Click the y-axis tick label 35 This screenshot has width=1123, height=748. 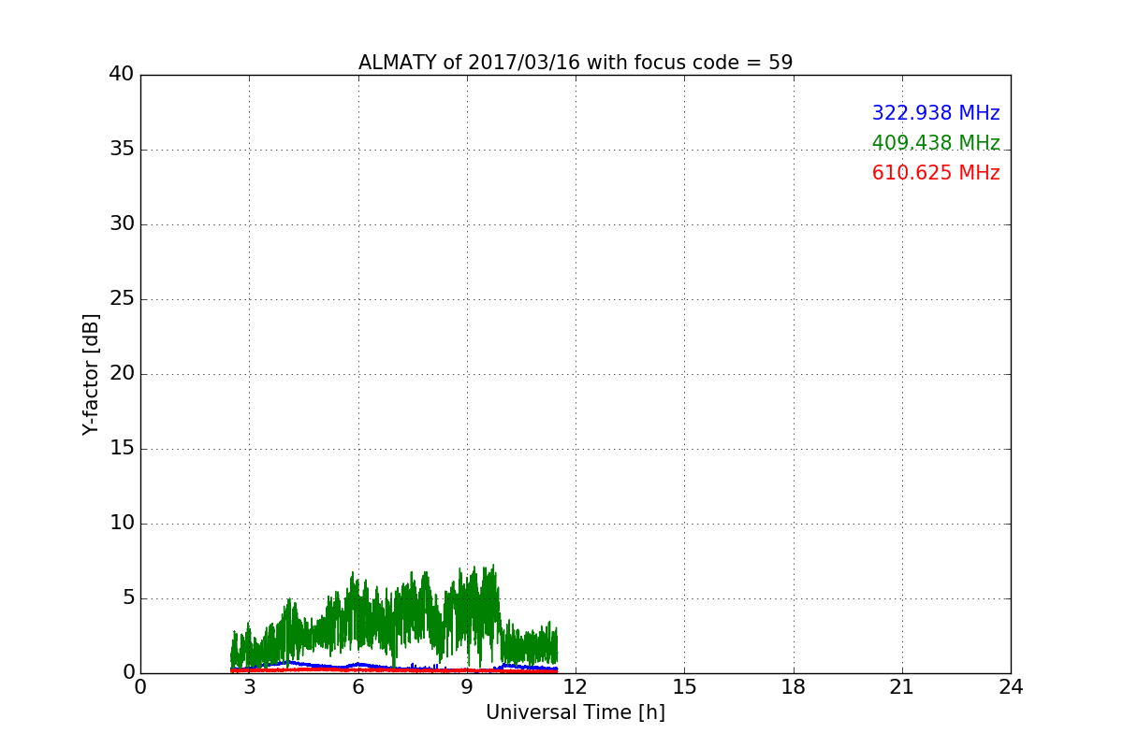coord(122,150)
